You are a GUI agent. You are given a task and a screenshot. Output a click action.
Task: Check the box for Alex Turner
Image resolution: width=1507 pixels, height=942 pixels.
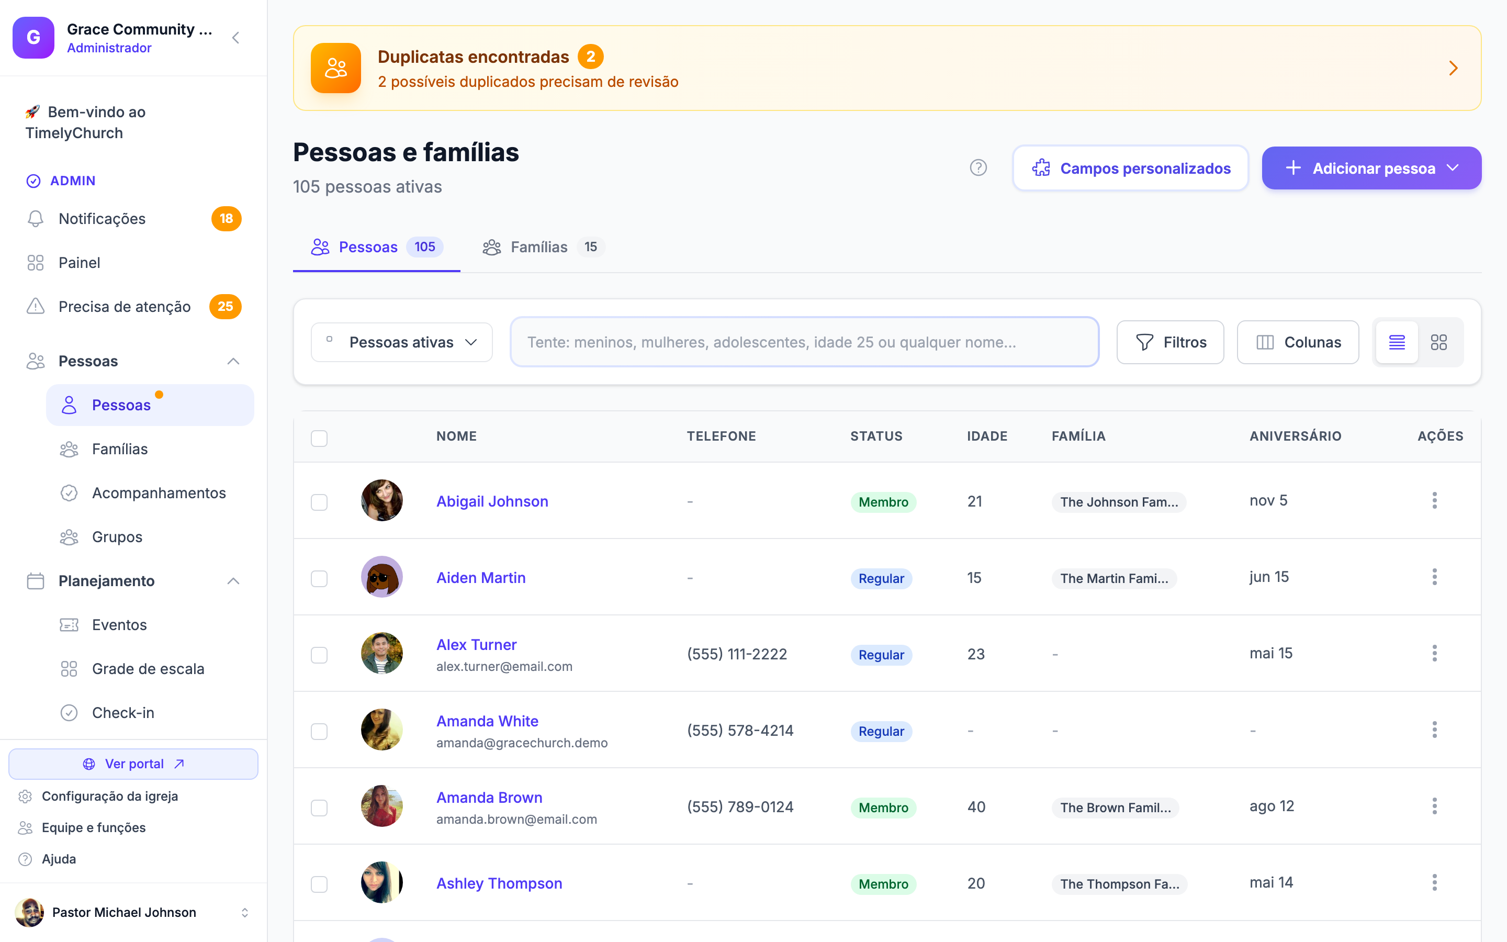[x=320, y=655]
